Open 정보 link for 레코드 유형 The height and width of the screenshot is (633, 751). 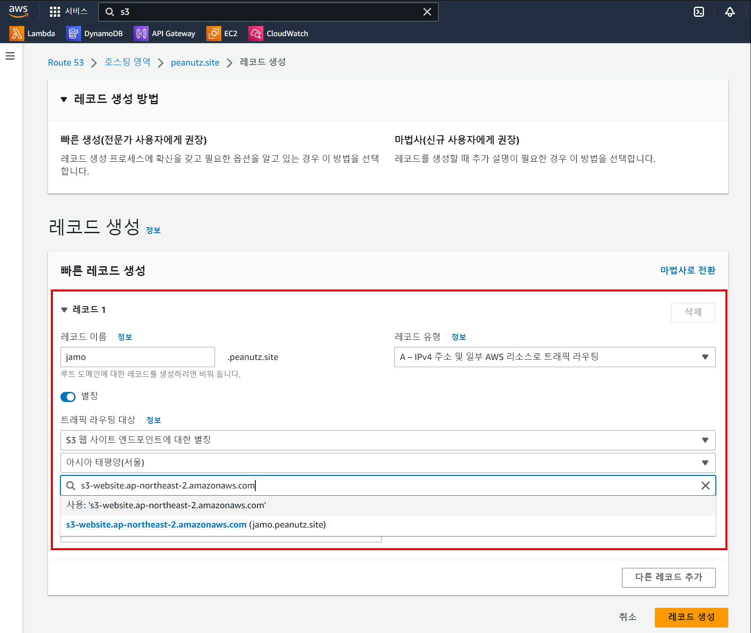(459, 337)
